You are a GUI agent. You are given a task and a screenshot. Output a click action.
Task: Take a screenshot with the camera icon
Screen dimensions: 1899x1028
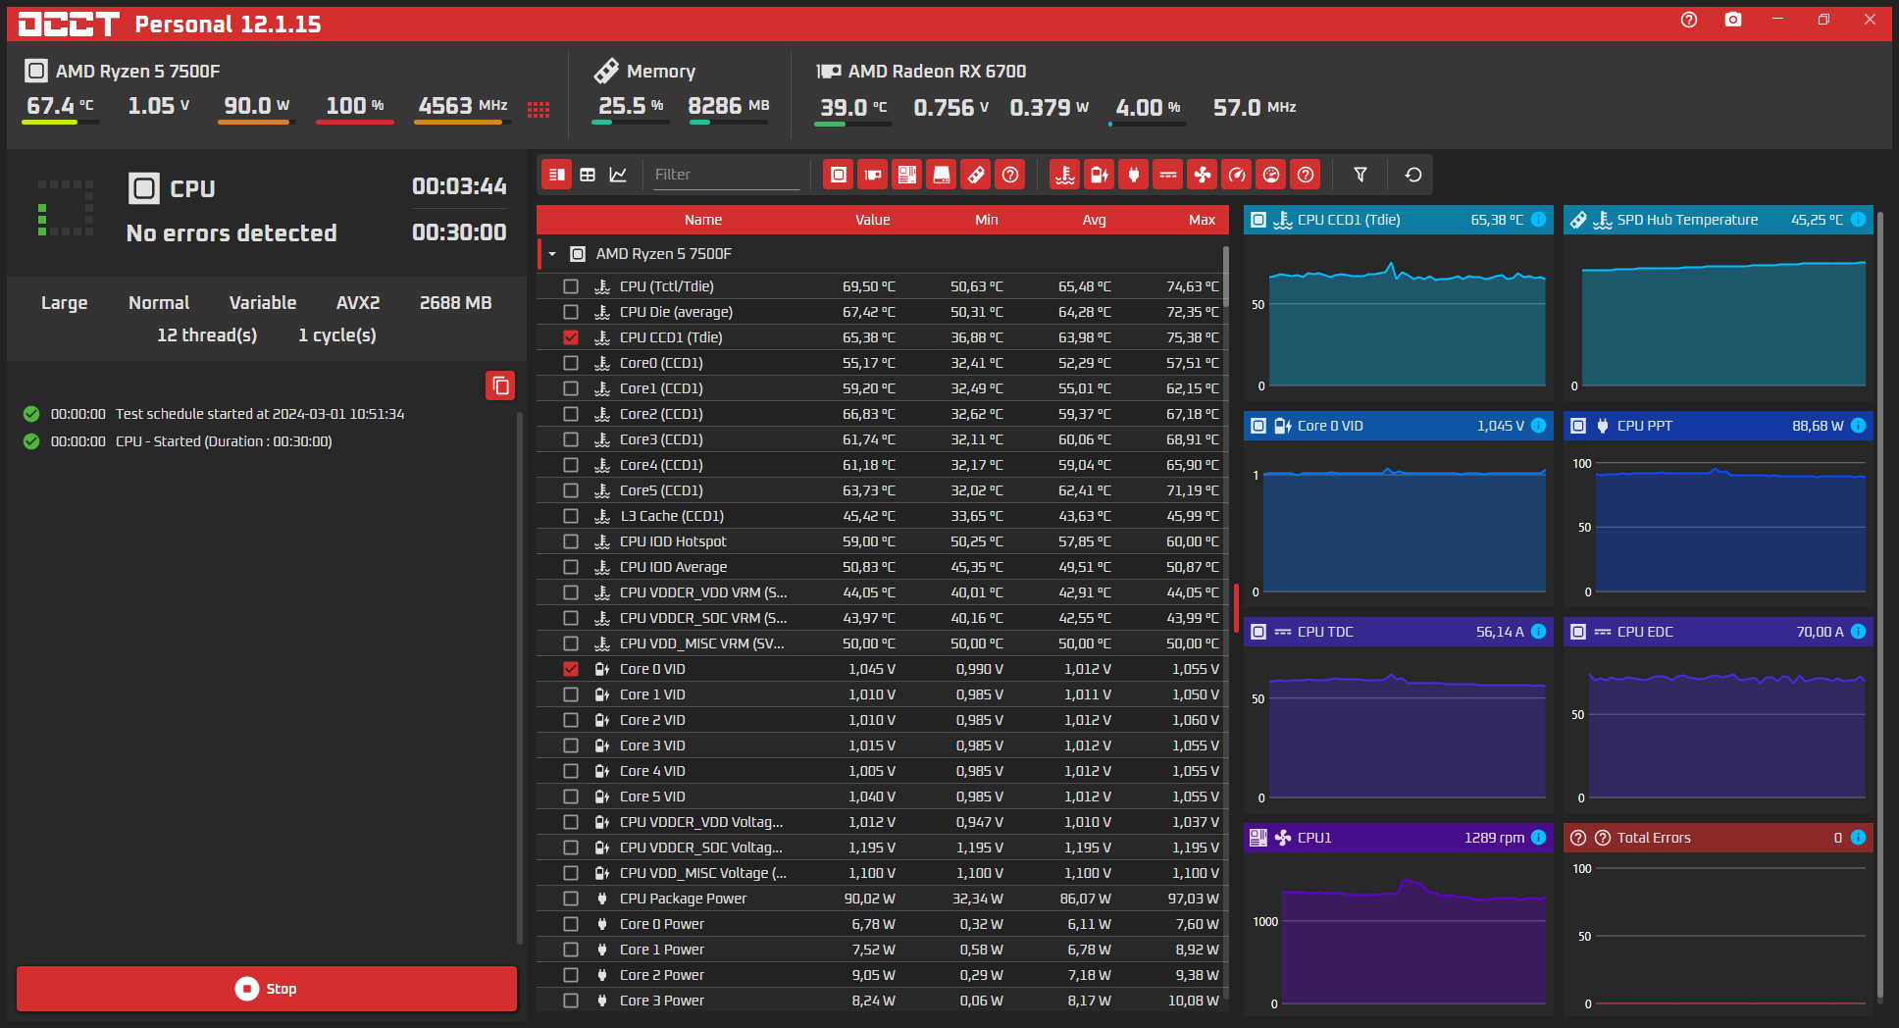point(1733,20)
